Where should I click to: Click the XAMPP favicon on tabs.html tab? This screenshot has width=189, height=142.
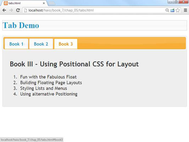(6, 3)
